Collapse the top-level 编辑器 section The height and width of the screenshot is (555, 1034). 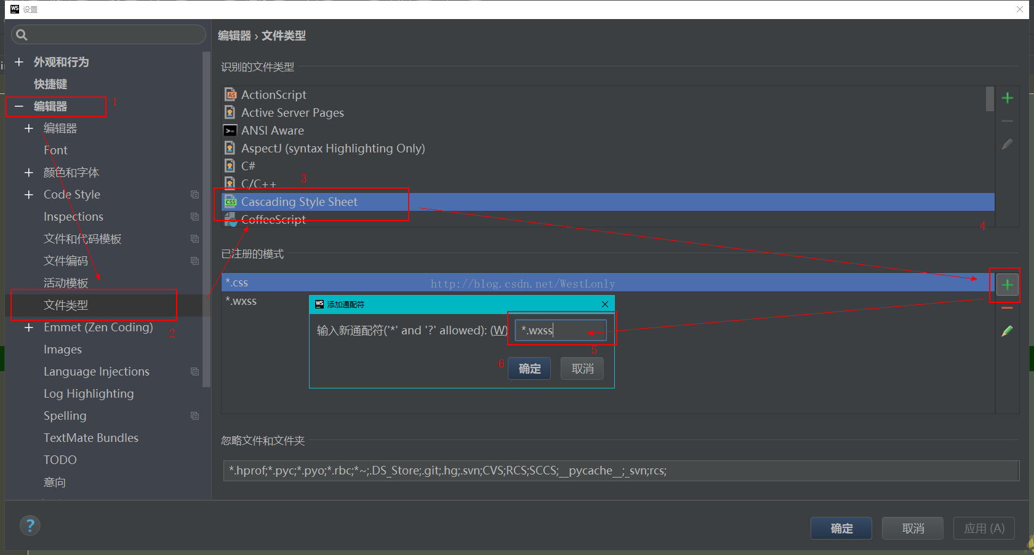[19, 106]
